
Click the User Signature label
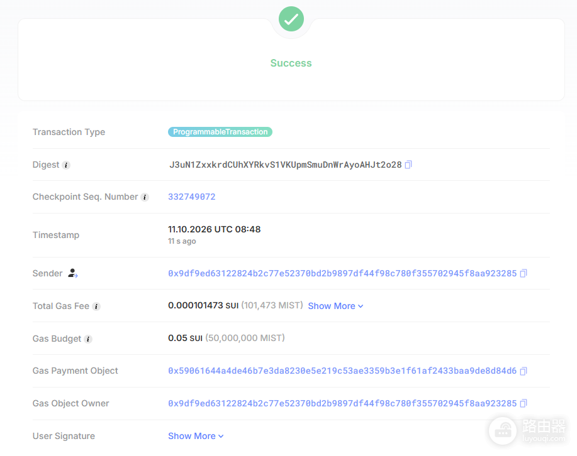pyautogui.click(x=64, y=436)
